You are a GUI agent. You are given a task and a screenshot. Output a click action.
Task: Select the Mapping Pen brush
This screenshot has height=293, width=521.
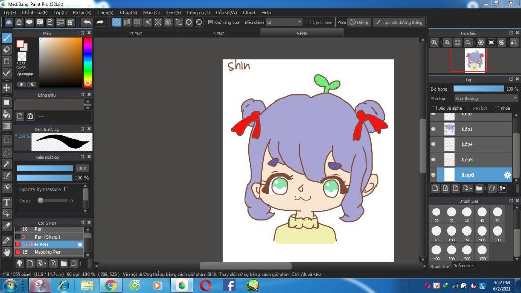49,252
